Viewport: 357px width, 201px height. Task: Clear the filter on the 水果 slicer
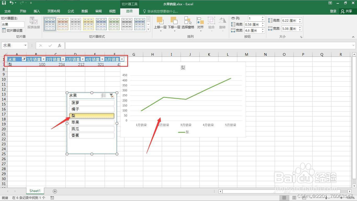click(112, 95)
